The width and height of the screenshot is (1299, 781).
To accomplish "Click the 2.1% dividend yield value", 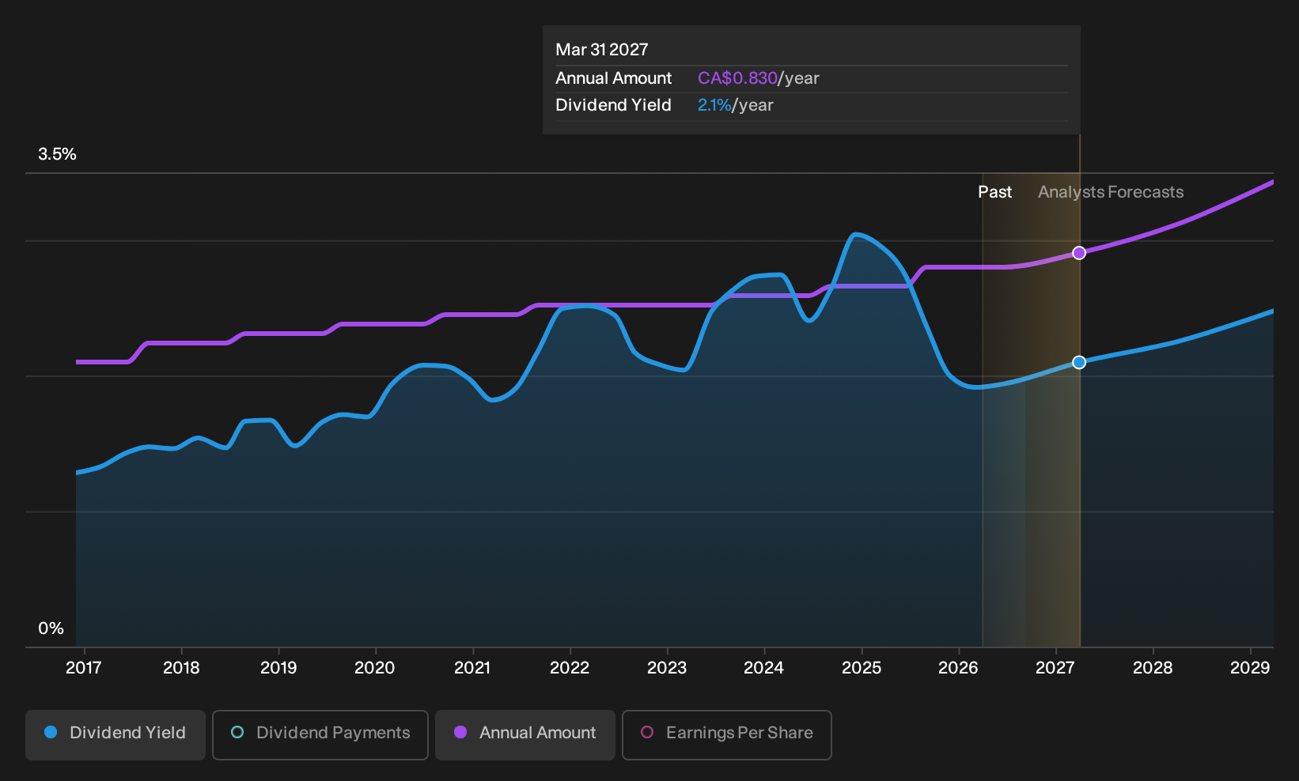I will [x=714, y=105].
